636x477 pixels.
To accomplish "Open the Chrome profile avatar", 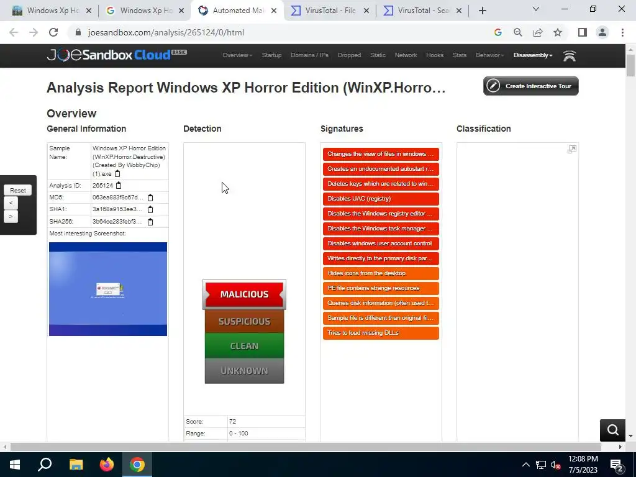I will [x=602, y=32].
